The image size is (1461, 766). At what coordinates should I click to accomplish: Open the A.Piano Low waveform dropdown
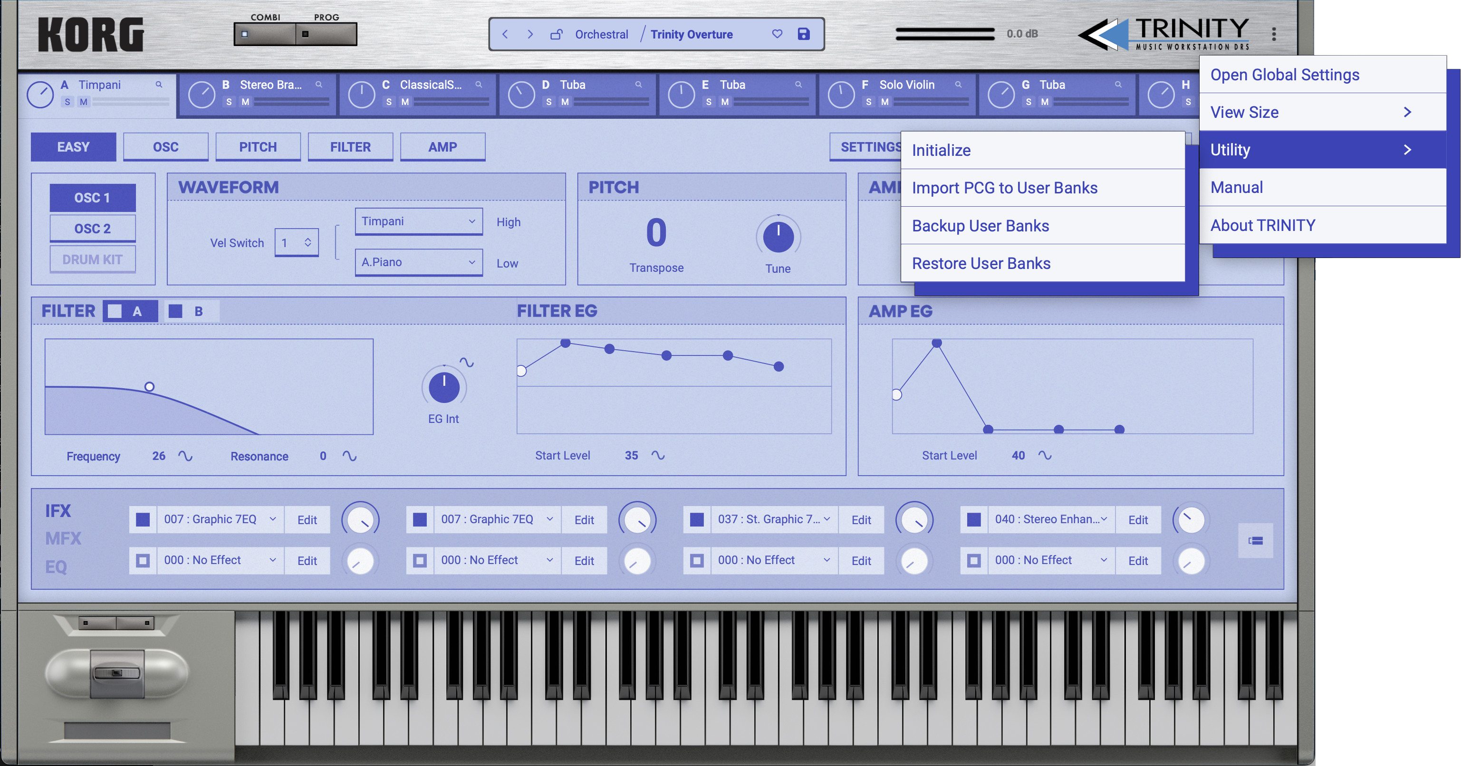[x=419, y=262]
